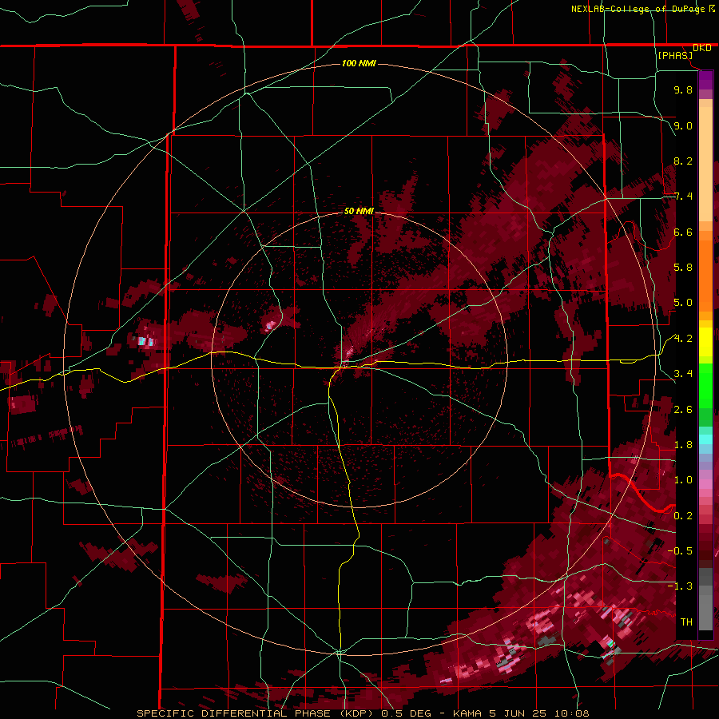Click the orange segment of the color bar
Viewport: 719px width, 719px height.
click(x=705, y=275)
